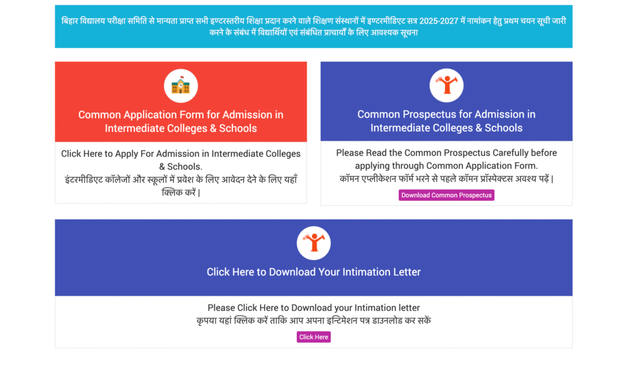Image resolution: width=628 pixels, height=368 pixels.
Task: Click the school building icon
Action: [180, 86]
